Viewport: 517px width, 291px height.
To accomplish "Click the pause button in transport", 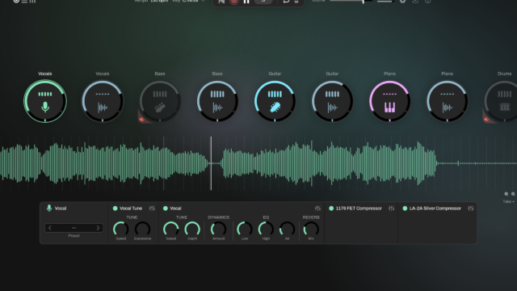I will (246, 2).
